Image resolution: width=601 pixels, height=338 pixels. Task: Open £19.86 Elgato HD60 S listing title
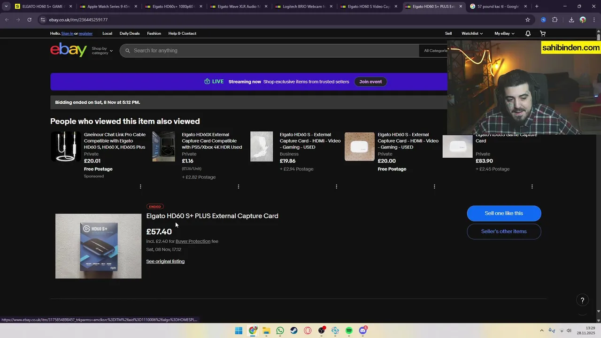(x=310, y=141)
